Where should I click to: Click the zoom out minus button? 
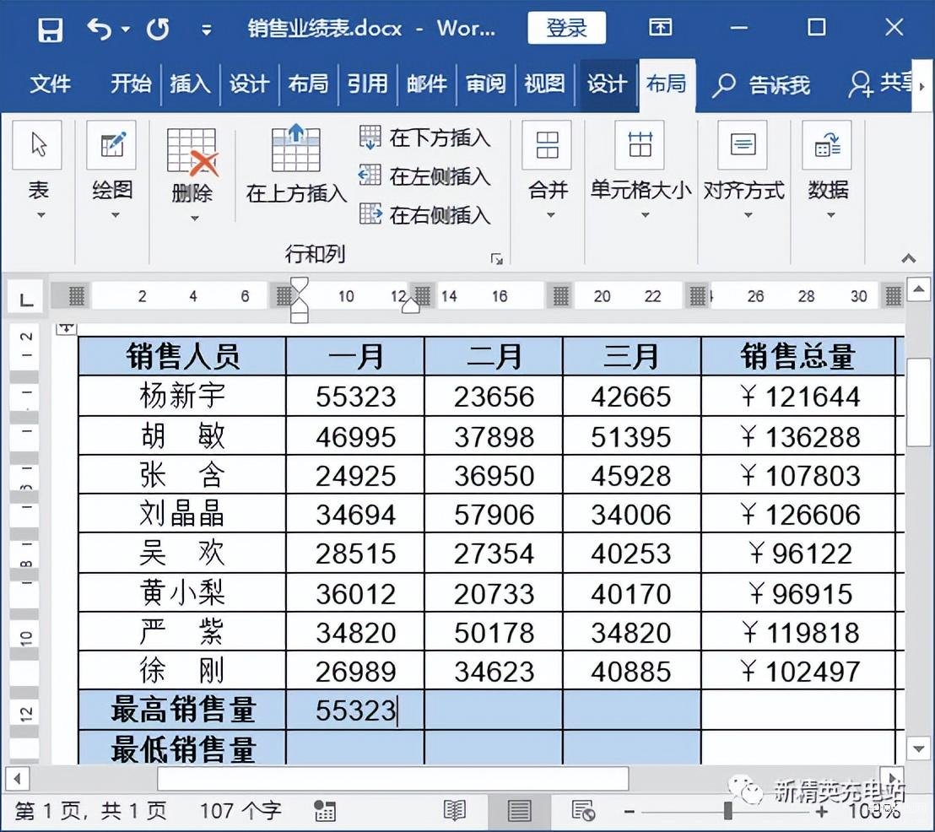point(629,812)
